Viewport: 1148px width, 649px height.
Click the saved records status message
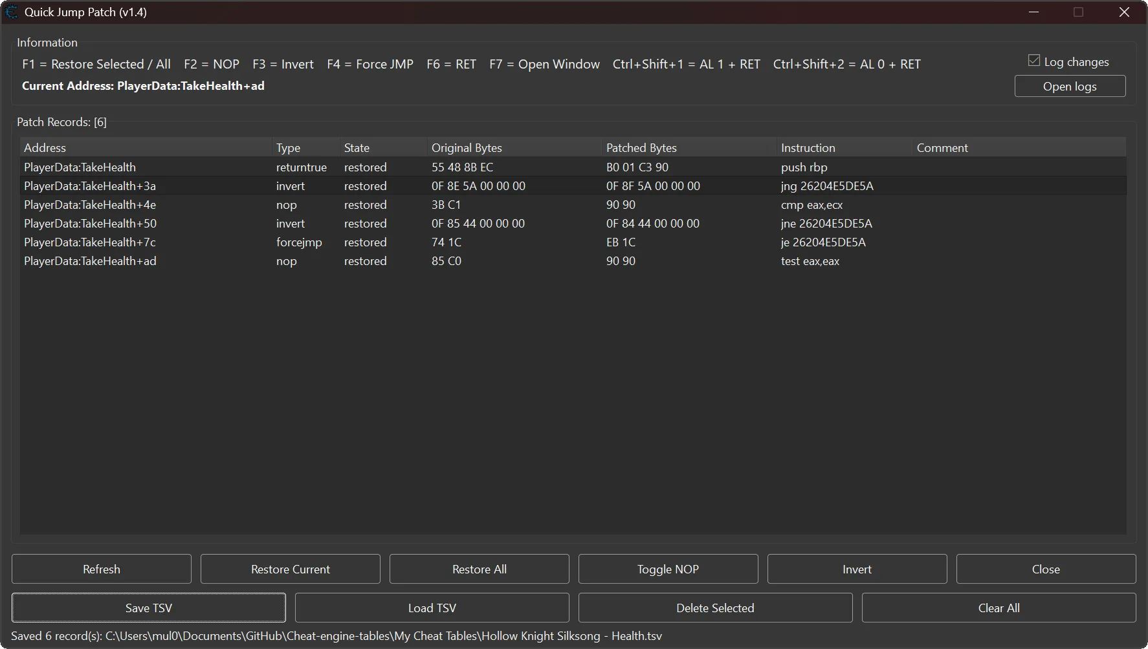(x=337, y=636)
